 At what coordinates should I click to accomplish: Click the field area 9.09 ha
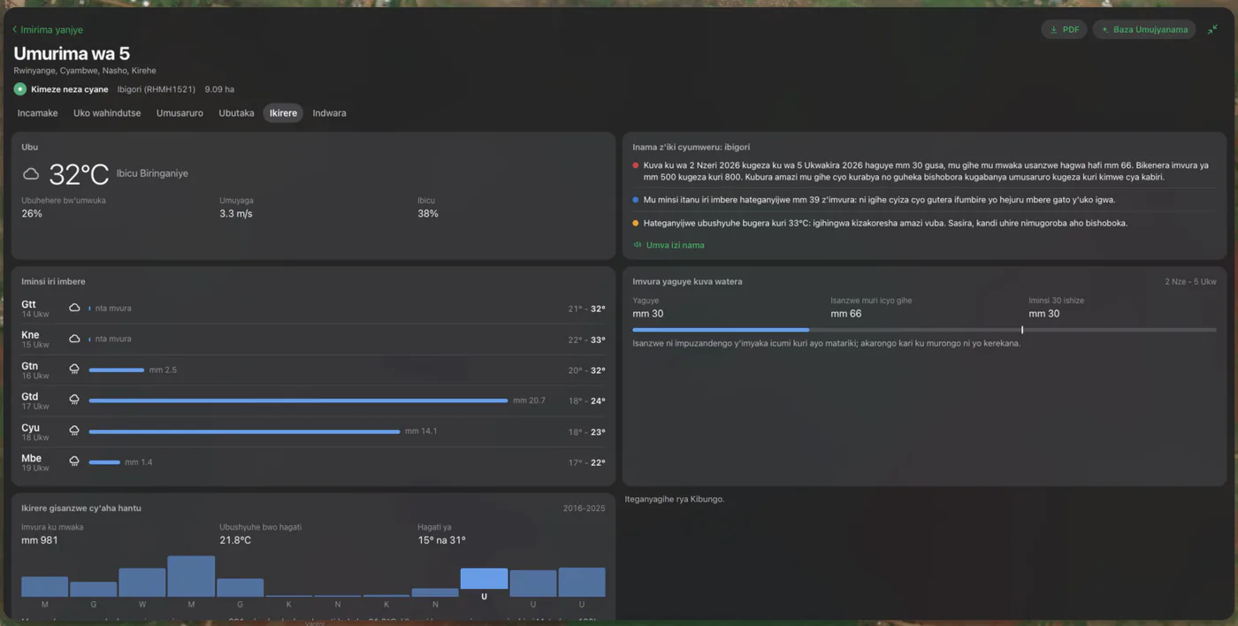[219, 89]
